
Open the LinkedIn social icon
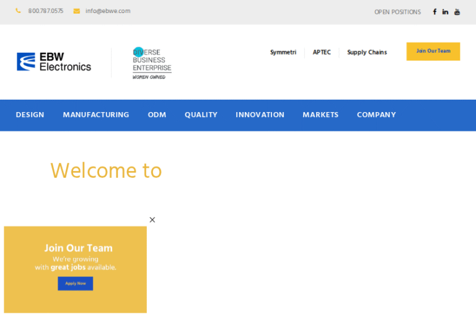pyautogui.click(x=445, y=12)
